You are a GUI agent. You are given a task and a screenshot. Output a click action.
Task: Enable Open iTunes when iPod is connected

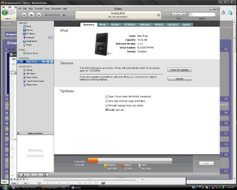[107, 96]
